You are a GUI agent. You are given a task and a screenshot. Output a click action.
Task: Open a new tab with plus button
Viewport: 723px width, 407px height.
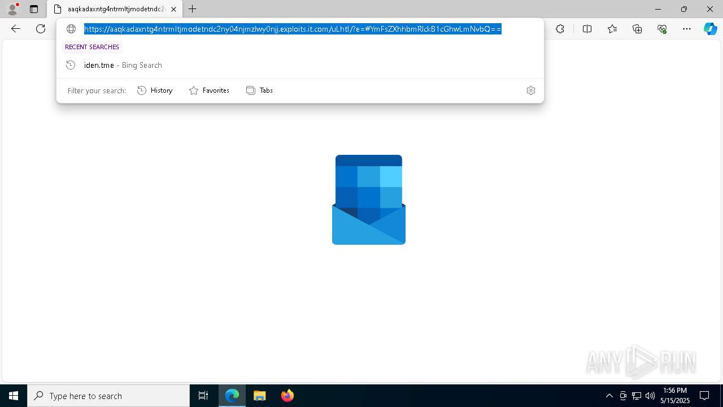193,9
